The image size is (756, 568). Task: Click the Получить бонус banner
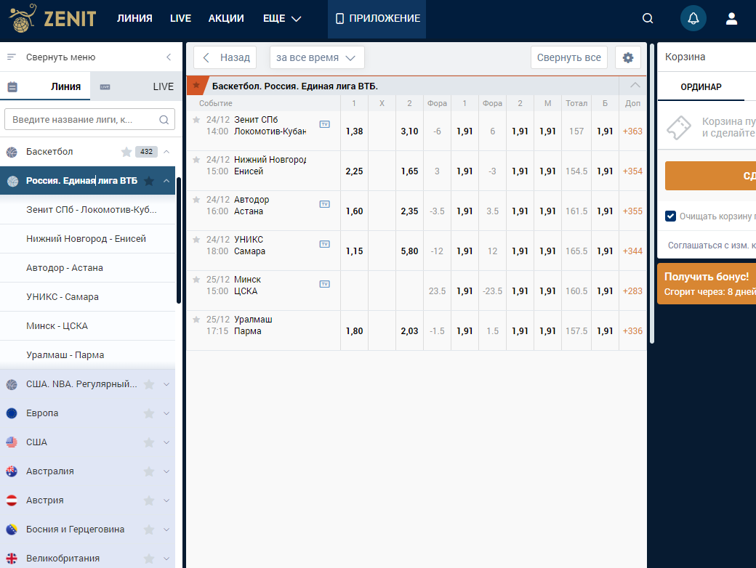707,284
